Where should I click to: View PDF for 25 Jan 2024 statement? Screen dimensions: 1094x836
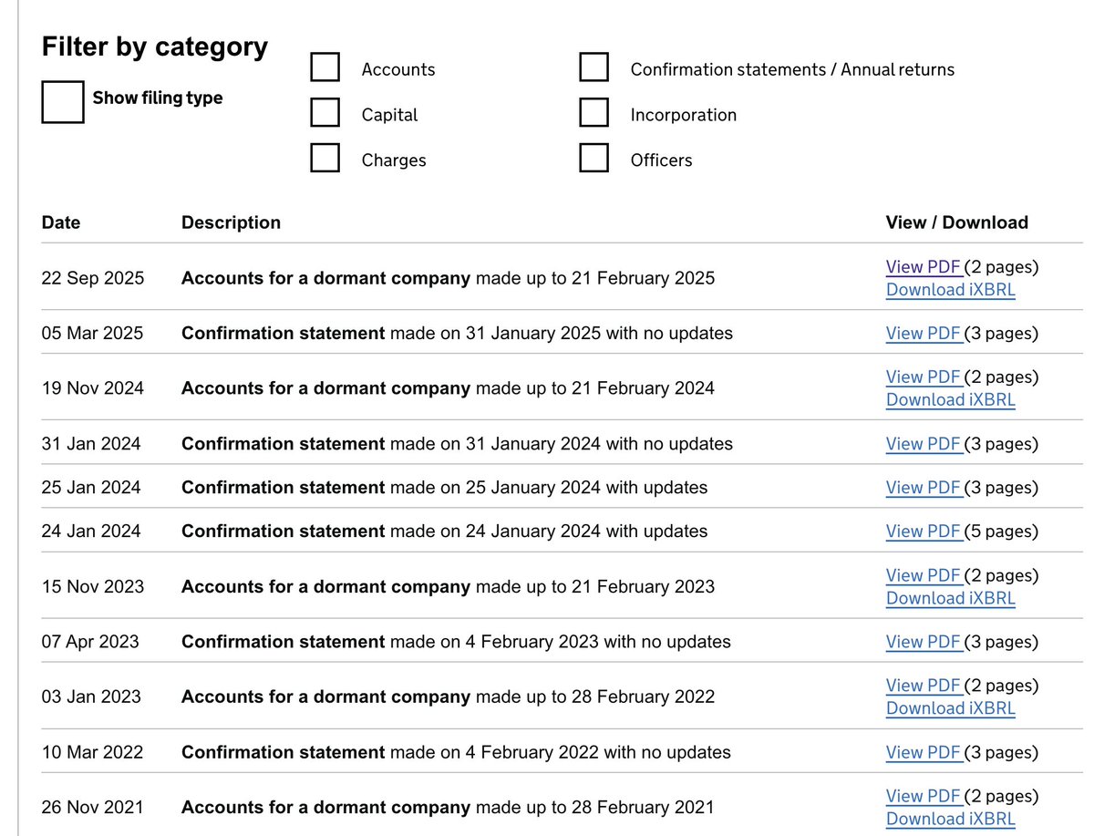pos(924,488)
